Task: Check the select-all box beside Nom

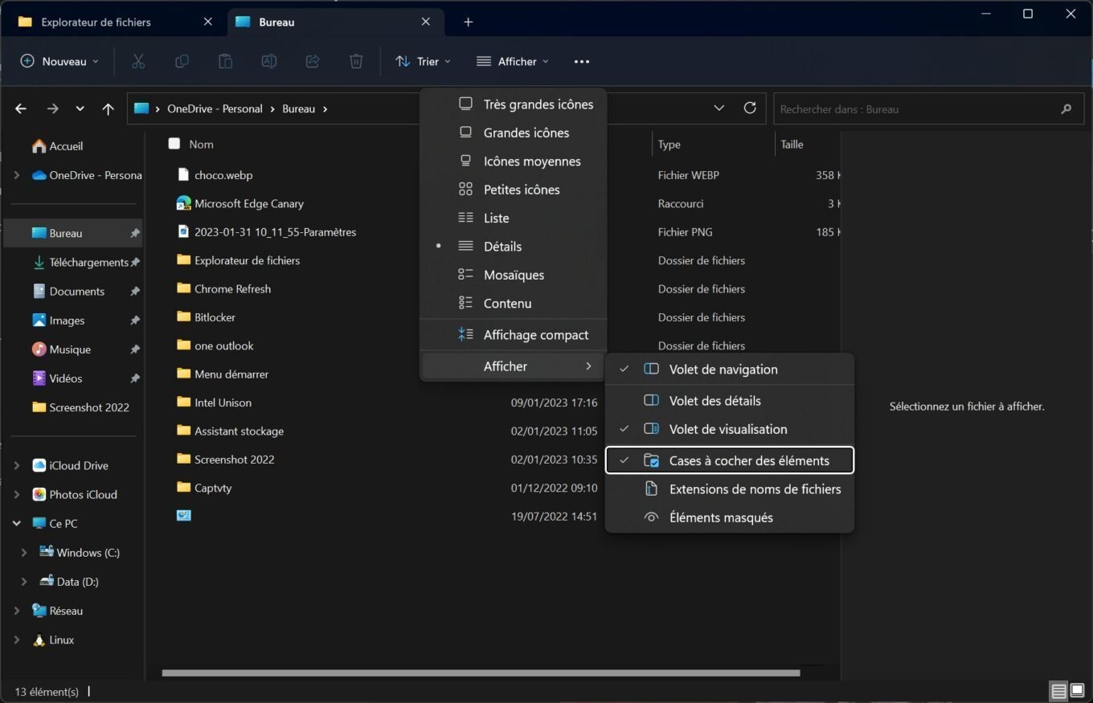Action: click(x=174, y=144)
